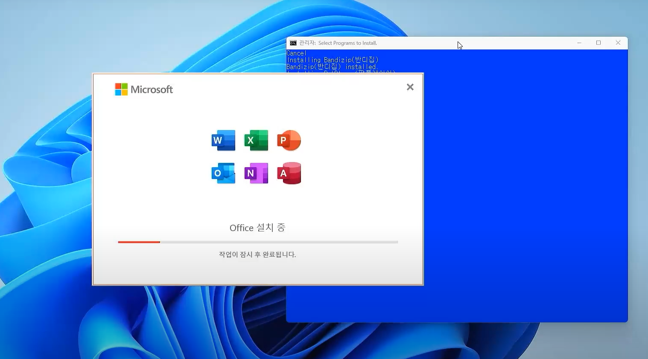Viewport: 648px width, 359px height.
Task: Click the Access icon in Office installer
Action: point(289,173)
